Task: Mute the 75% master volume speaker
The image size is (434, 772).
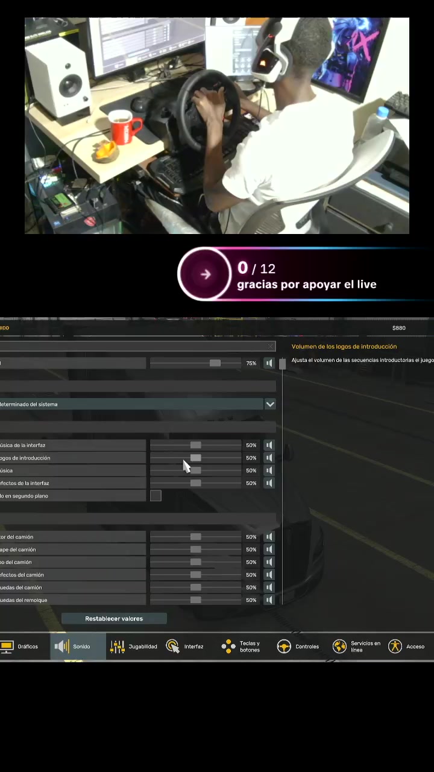Action: coord(269,363)
